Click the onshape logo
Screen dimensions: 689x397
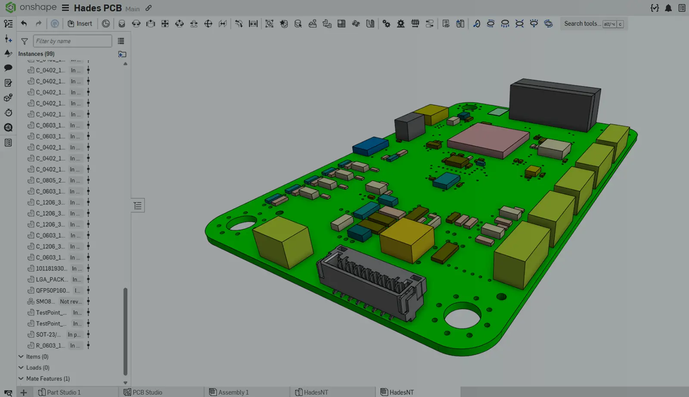click(31, 7)
